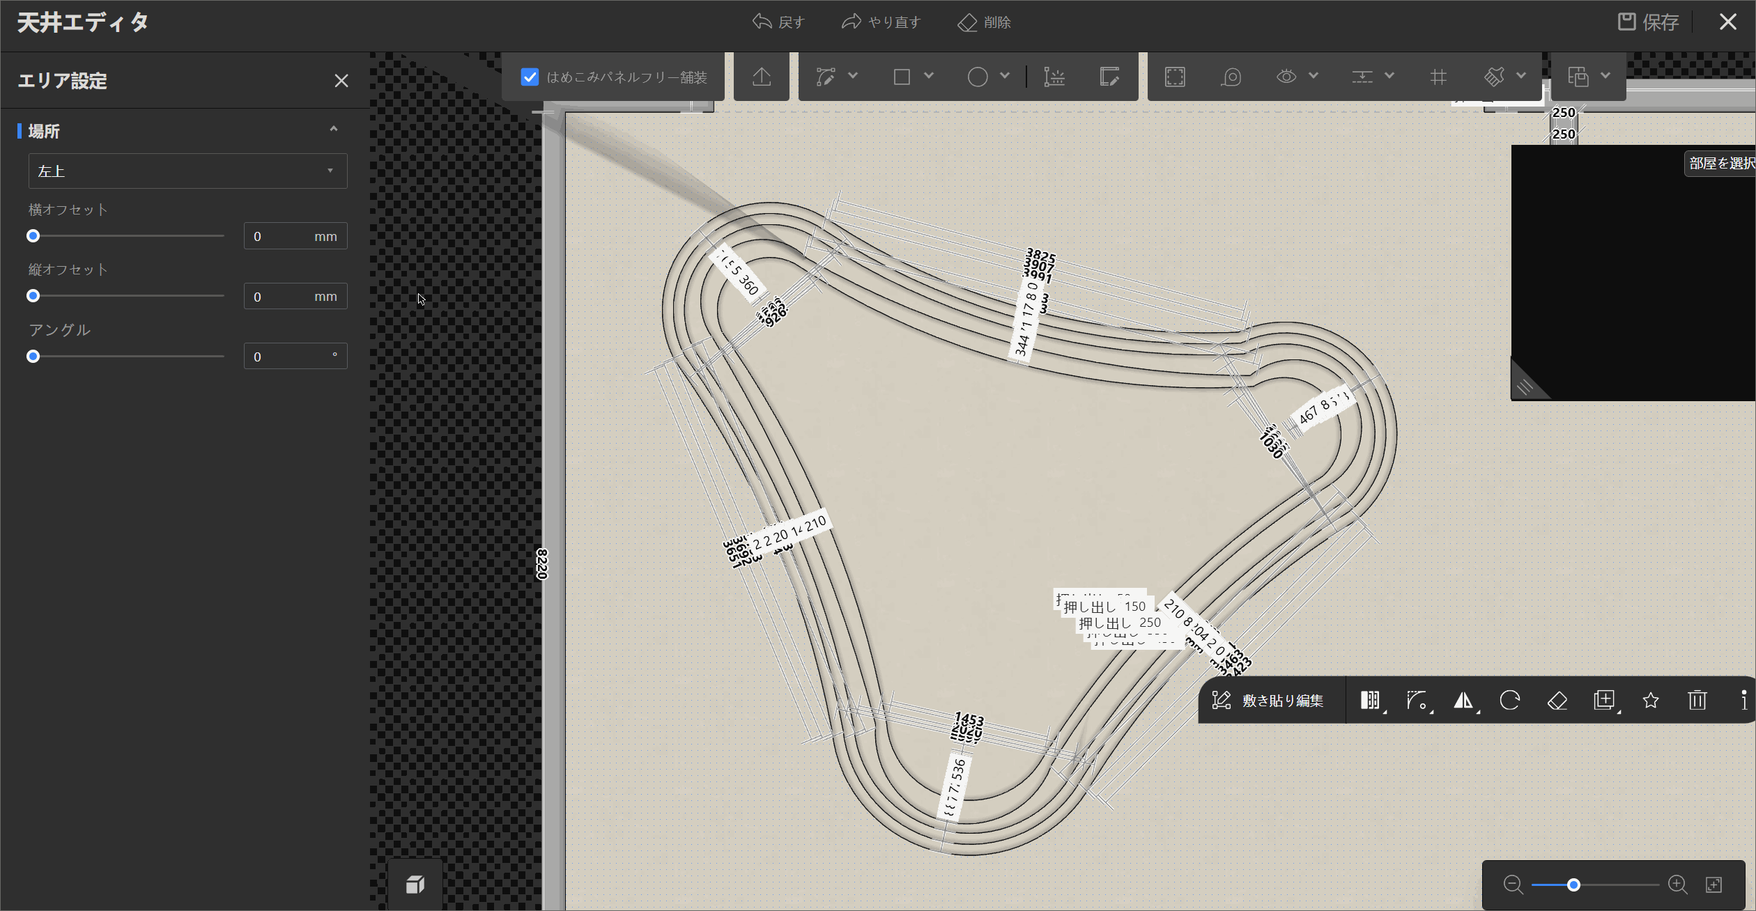
Task: Close the 天井エディタ editor window
Action: [x=1727, y=22]
